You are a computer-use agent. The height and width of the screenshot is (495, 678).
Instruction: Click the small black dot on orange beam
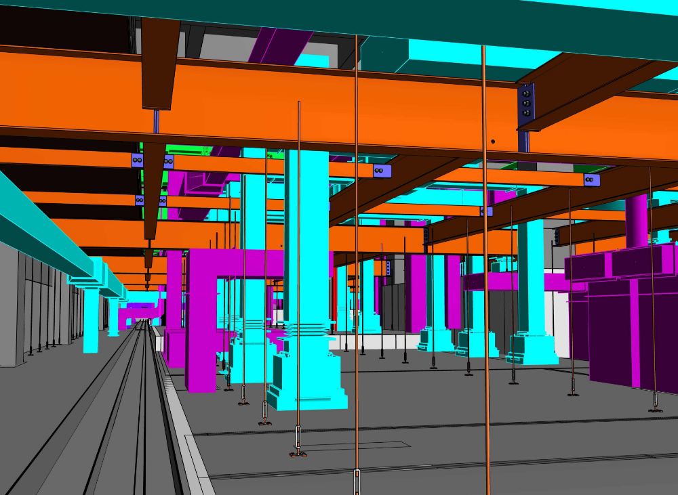(x=493, y=142)
